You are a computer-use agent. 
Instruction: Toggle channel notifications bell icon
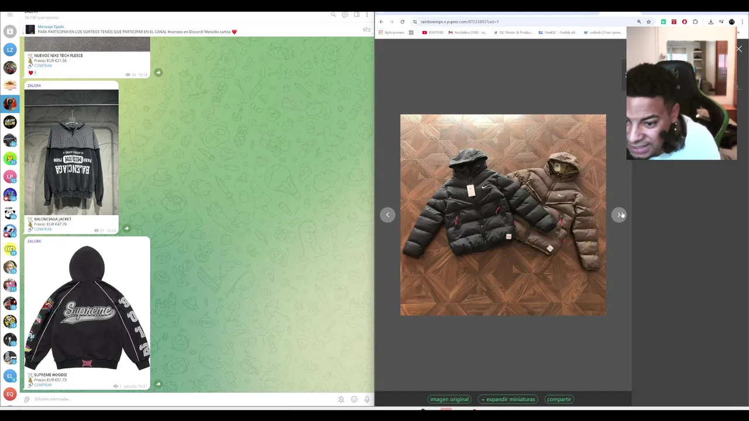341,399
